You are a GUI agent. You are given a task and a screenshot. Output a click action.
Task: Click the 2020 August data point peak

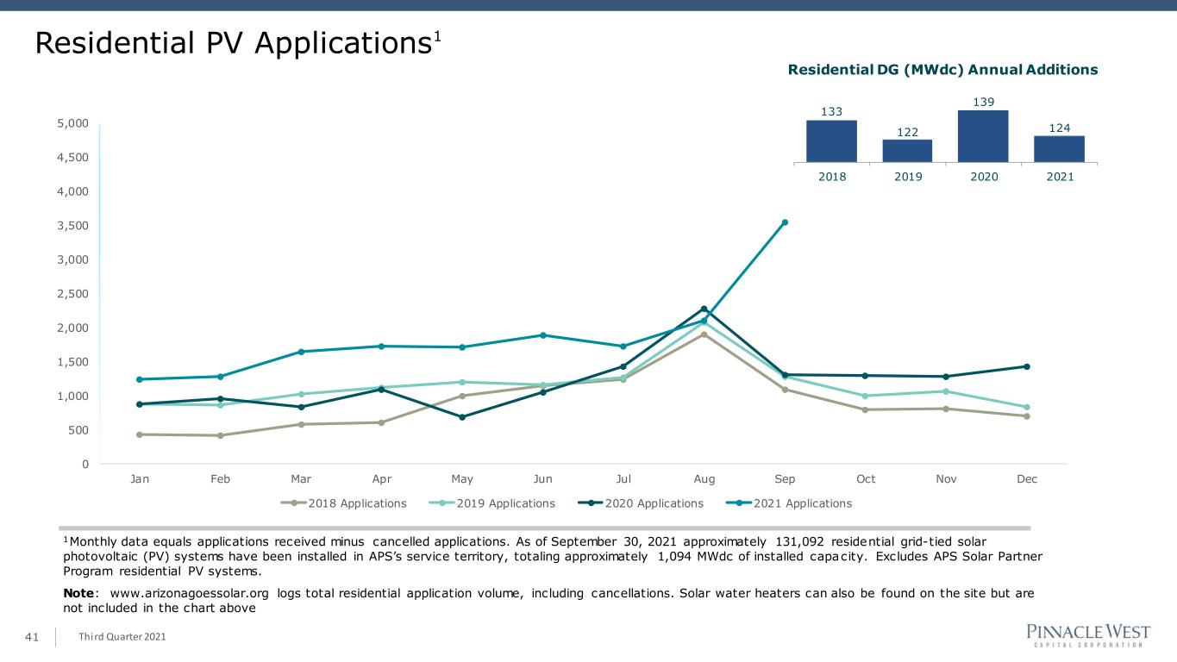coord(704,309)
